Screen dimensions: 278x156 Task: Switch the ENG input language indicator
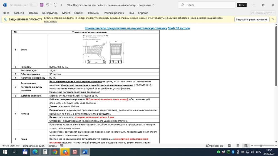point(259,152)
